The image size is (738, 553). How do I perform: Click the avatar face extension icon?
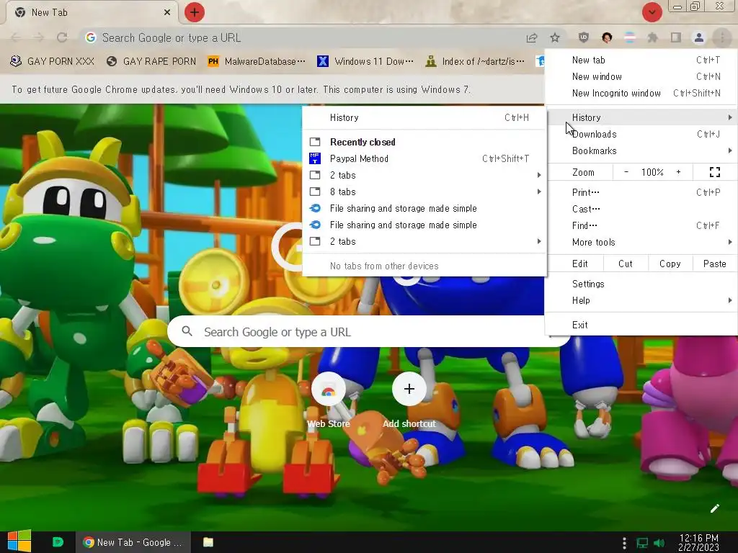click(607, 37)
